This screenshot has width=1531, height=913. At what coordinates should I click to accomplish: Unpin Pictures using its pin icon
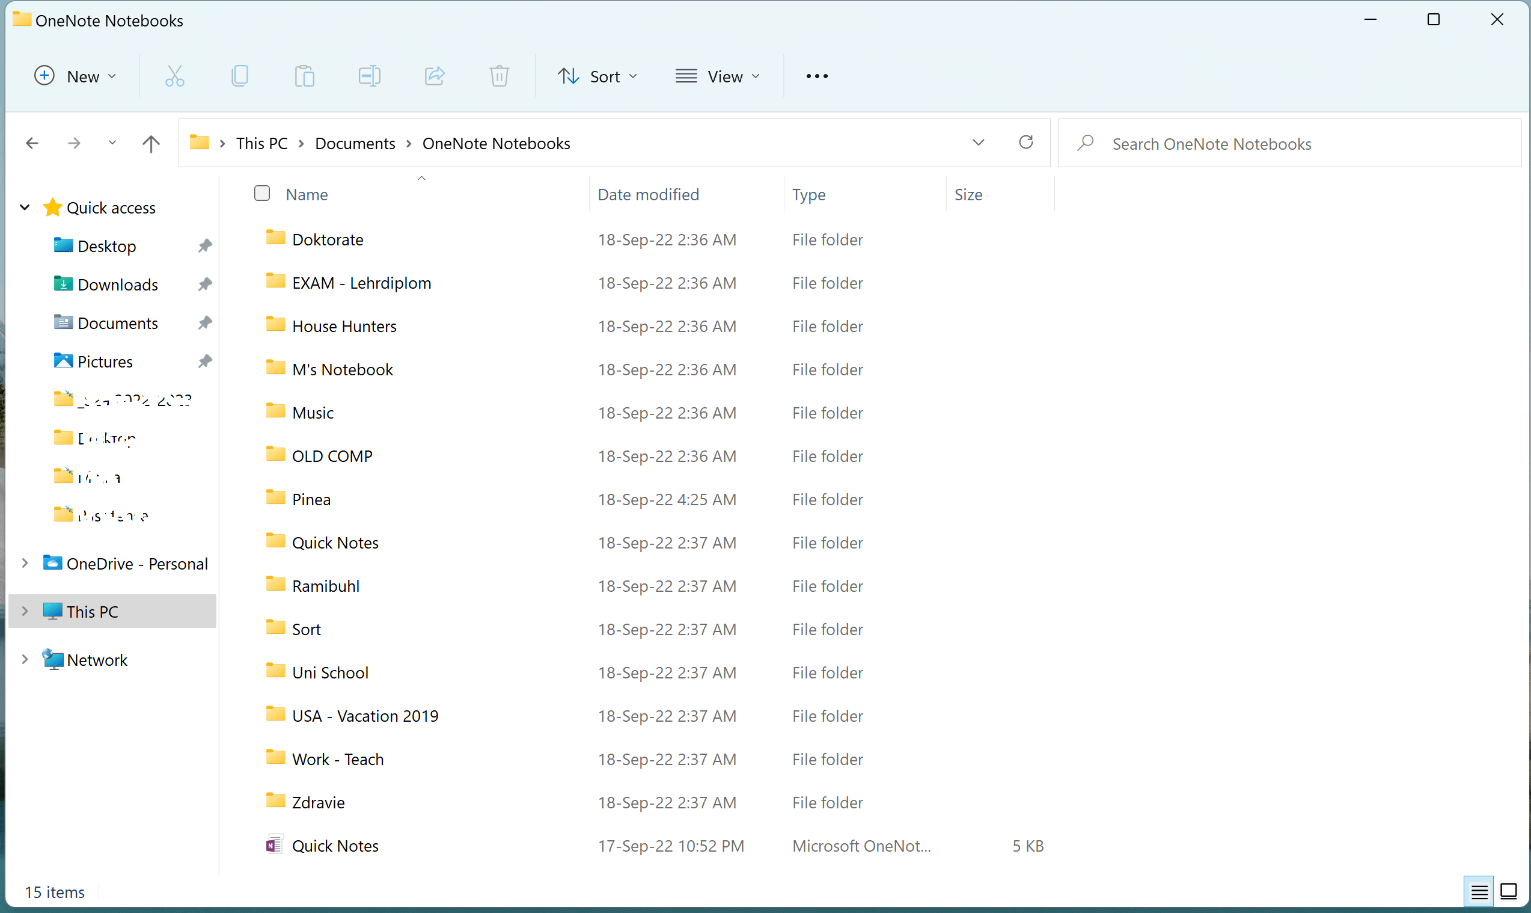206,361
